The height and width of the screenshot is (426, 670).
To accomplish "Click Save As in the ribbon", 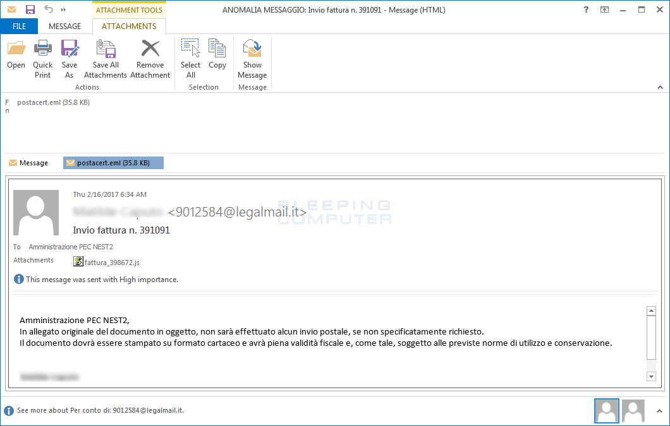I will pos(70,59).
